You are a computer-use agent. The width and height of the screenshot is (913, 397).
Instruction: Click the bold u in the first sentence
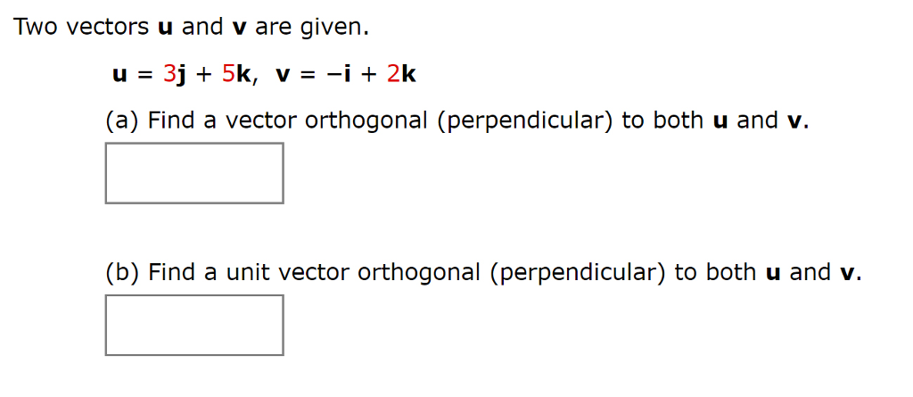click(165, 29)
